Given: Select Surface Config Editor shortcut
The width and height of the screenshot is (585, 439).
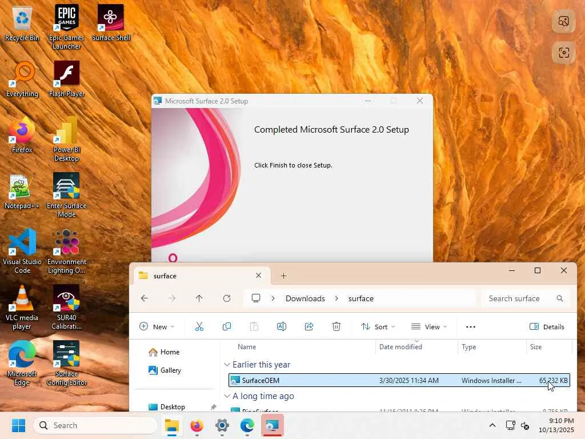Looking at the screenshot, I should click(66, 363).
